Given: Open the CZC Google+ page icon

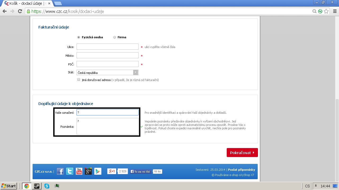Looking at the screenshot, I should [88, 171].
